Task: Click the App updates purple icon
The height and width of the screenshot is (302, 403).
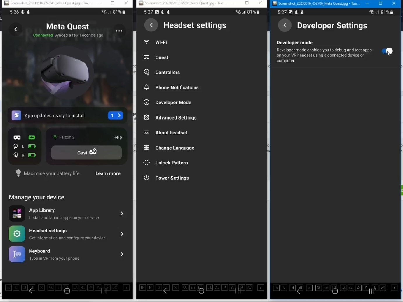Action: coord(16,115)
